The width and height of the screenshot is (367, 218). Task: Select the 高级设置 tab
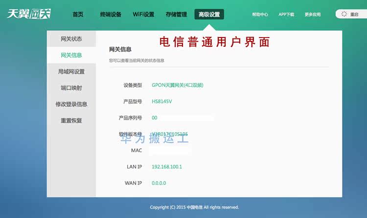[209, 14]
